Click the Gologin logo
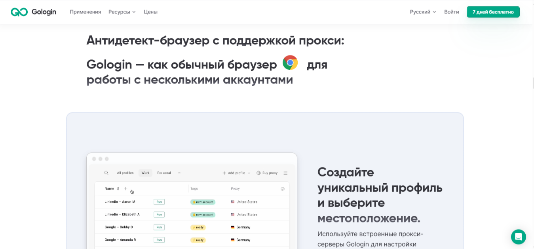This screenshot has height=249, width=534. coord(33,11)
